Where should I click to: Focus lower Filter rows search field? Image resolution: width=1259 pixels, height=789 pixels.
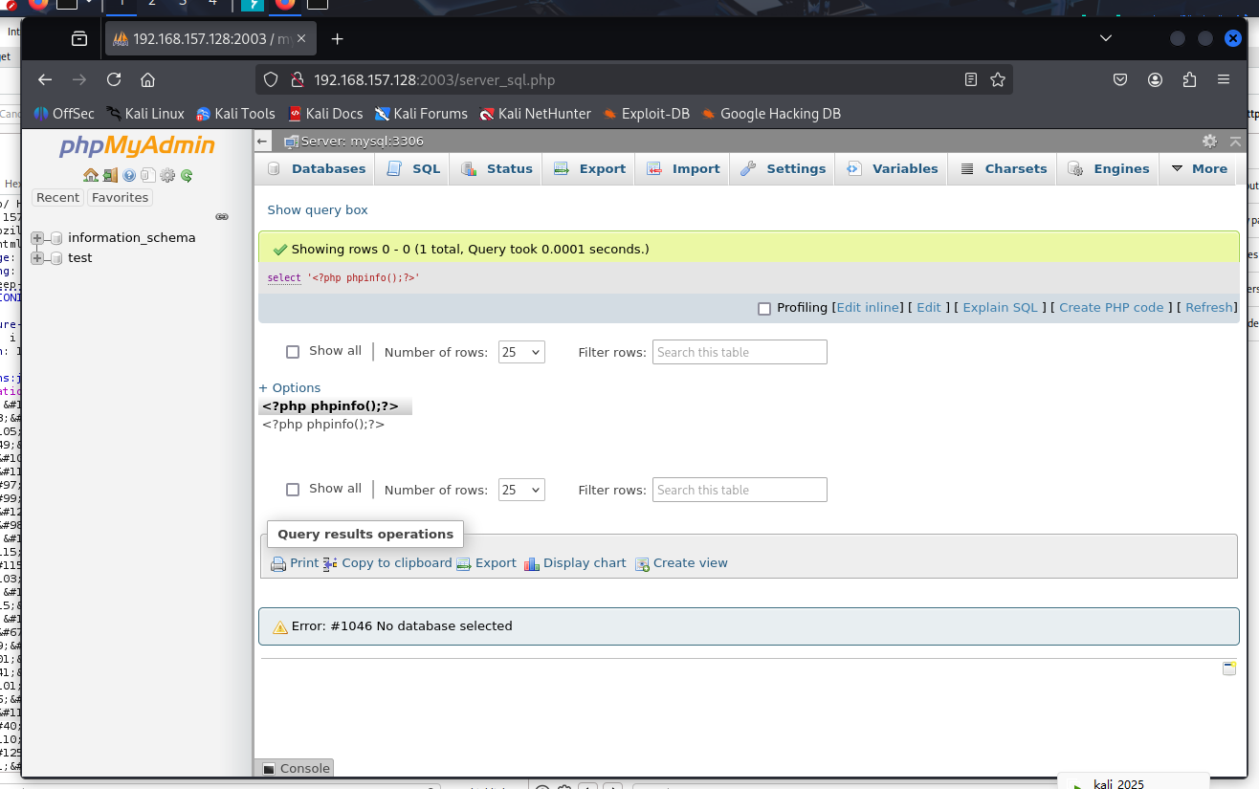point(740,490)
